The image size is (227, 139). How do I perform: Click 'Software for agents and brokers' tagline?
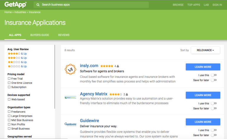click(x=102, y=71)
